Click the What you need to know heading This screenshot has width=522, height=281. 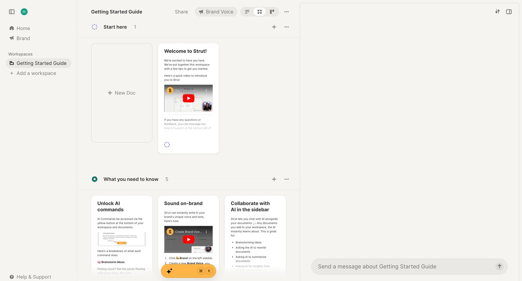tap(131, 179)
